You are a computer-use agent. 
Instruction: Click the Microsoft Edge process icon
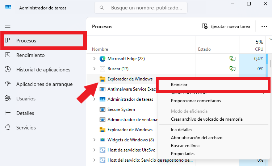click(102, 59)
